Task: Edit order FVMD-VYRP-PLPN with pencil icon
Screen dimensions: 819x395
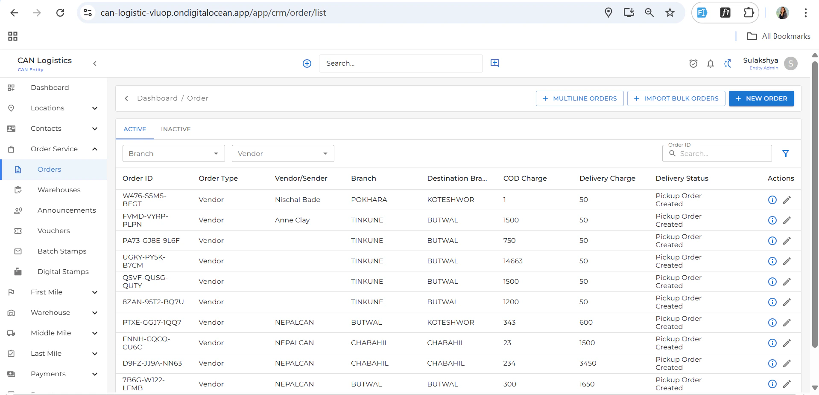Action: tap(787, 220)
